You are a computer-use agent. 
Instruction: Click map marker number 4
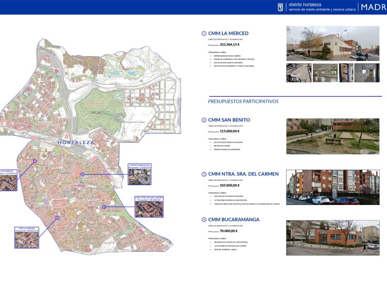(83, 174)
